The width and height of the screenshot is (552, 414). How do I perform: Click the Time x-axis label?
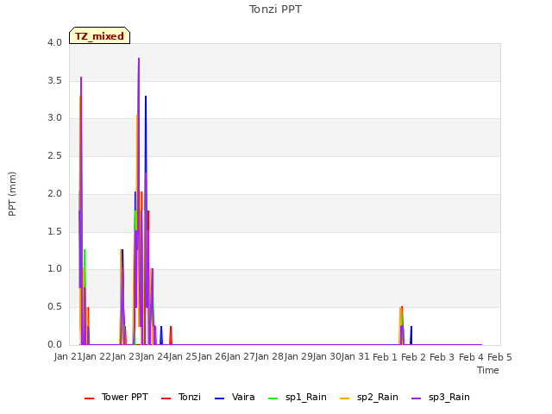point(488,370)
